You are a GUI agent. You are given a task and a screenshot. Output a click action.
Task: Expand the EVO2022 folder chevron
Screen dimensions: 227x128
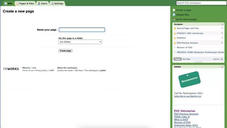[x=222, y=38]
